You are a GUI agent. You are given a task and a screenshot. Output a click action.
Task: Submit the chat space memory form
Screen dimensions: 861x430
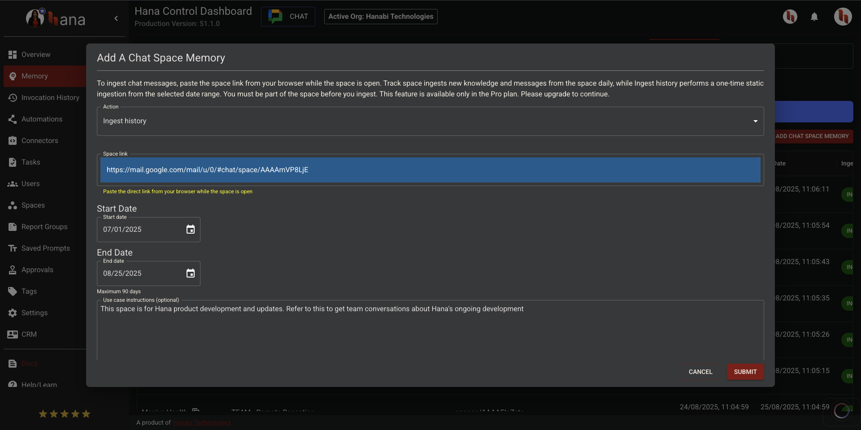coord(745,372)
